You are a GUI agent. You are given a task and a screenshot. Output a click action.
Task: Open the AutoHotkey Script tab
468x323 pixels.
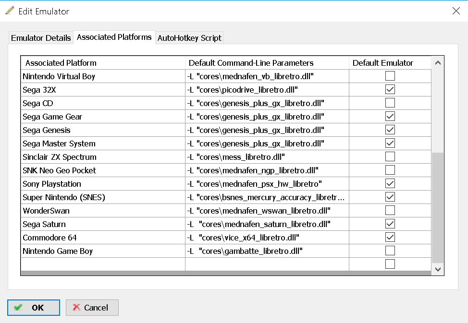pos(189,38)
